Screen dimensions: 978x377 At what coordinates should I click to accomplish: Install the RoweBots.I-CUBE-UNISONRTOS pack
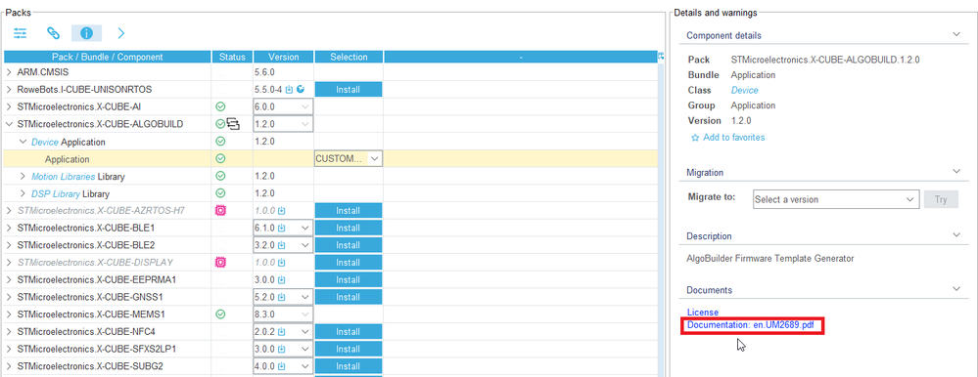click(349, 90)
